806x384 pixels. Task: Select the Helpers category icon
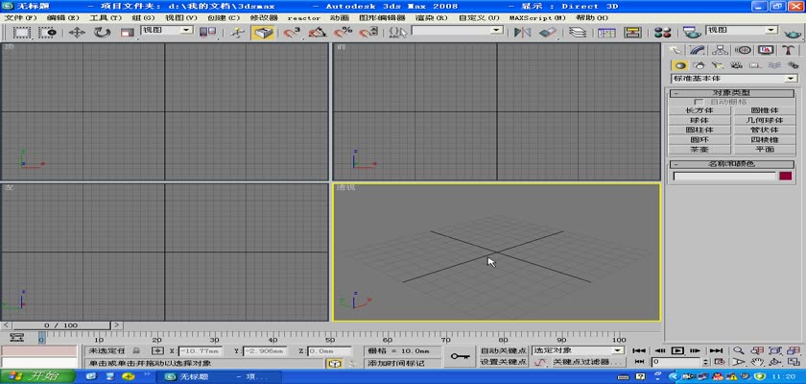click(x=755, y=65)
